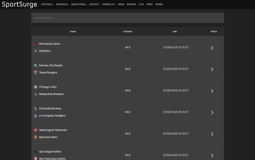Open watch arrow for Nationals vs Mets
The height and width of the screenshot is (160, 255).
[212, 134]
